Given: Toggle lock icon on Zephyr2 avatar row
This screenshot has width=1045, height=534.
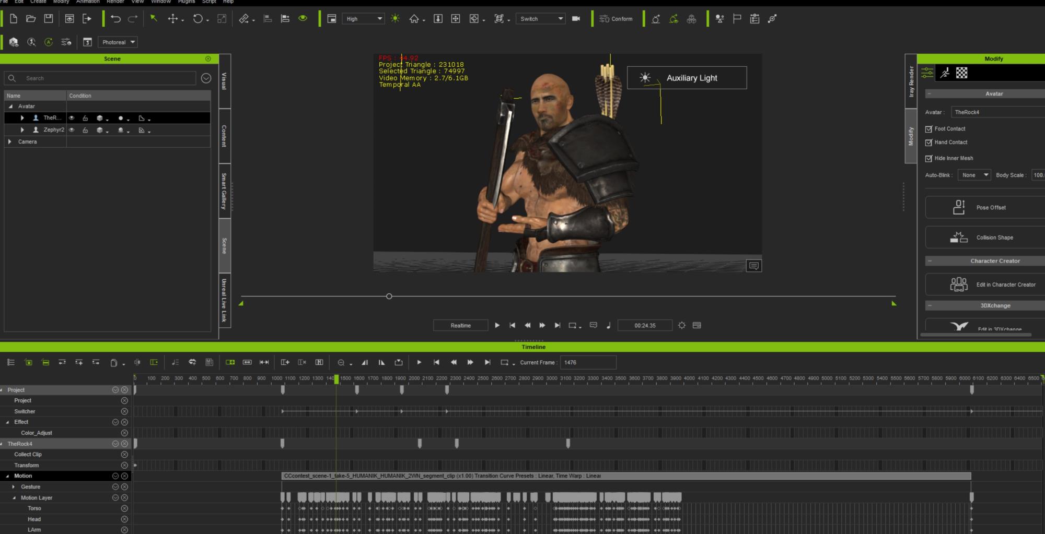Looking at the screenshot, I should coord(85,130).
